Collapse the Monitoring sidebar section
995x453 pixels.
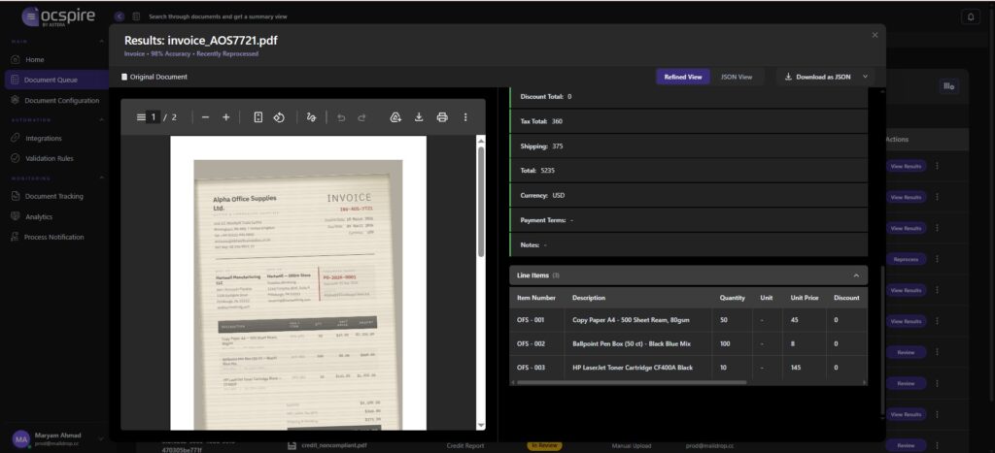(101, 178)
